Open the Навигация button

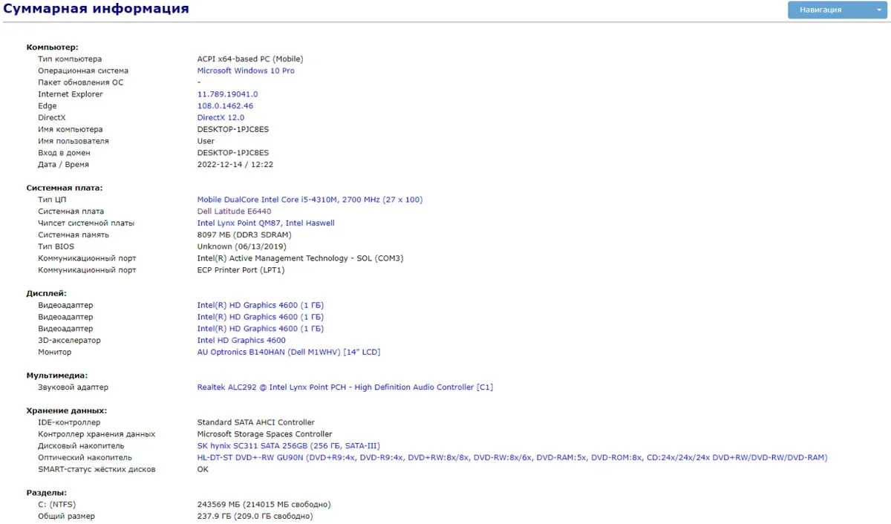pyautogui.click(x=820, y=10)
